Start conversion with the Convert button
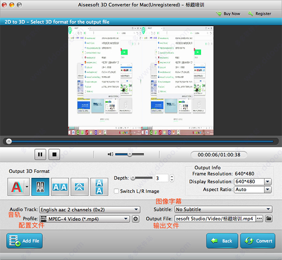 click(258, 241)
